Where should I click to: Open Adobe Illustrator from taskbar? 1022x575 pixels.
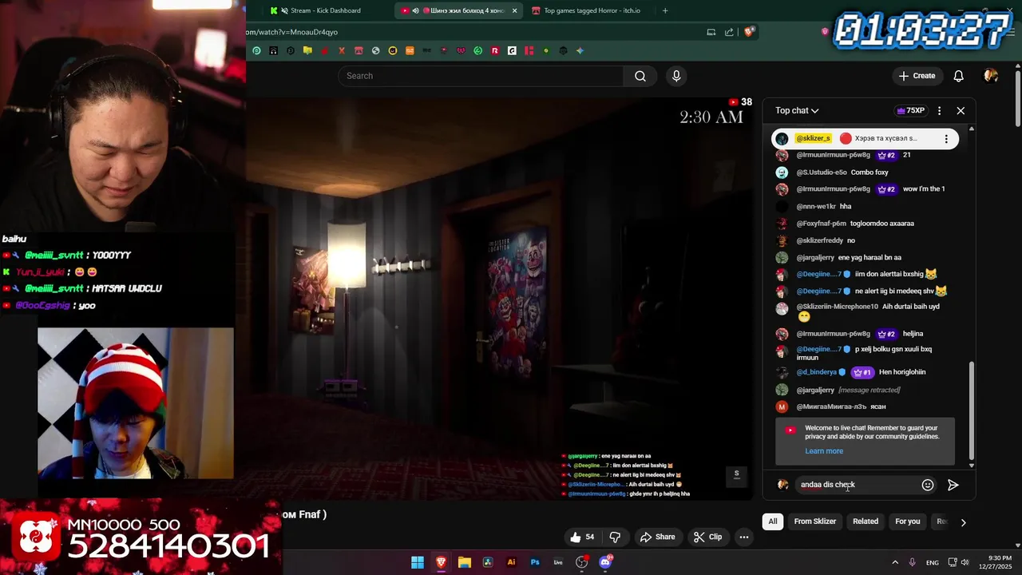point(511,562)
